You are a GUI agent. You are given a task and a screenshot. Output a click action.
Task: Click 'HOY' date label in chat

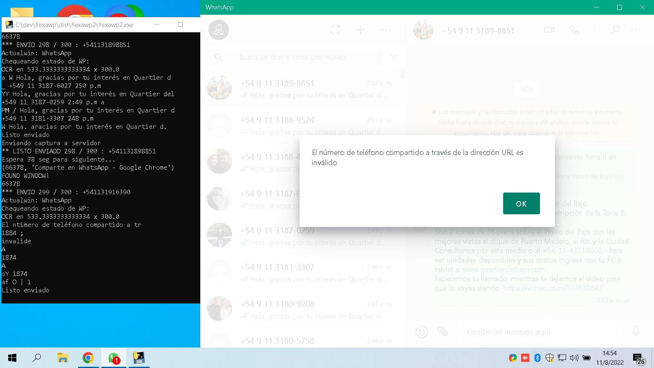click(x=527, y=90)
